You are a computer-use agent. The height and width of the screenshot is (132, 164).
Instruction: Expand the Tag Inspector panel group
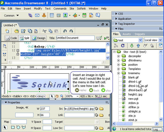116,24
